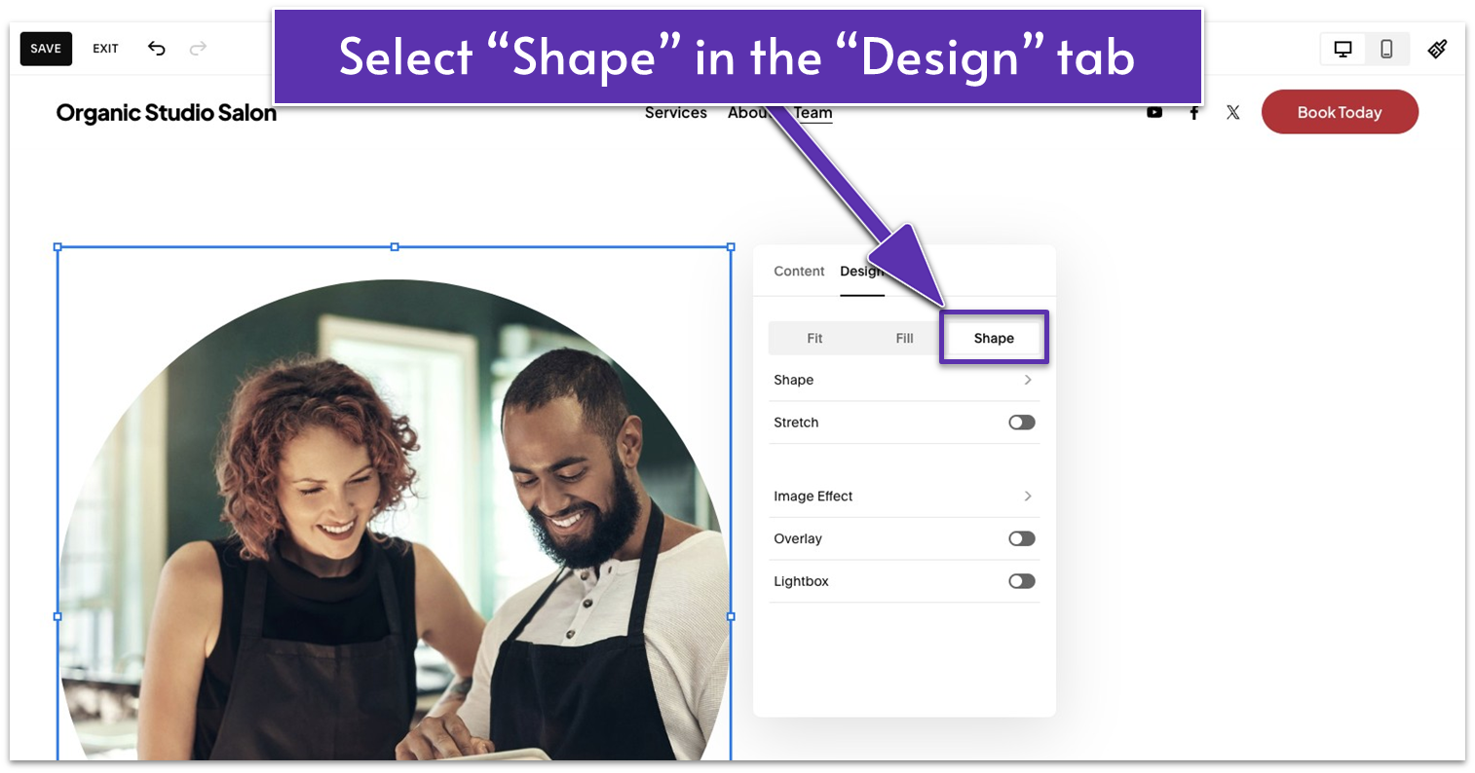Toggle the Stretch switch
The width and height of the screenshot is (1475, 773).
(1022, 423)
